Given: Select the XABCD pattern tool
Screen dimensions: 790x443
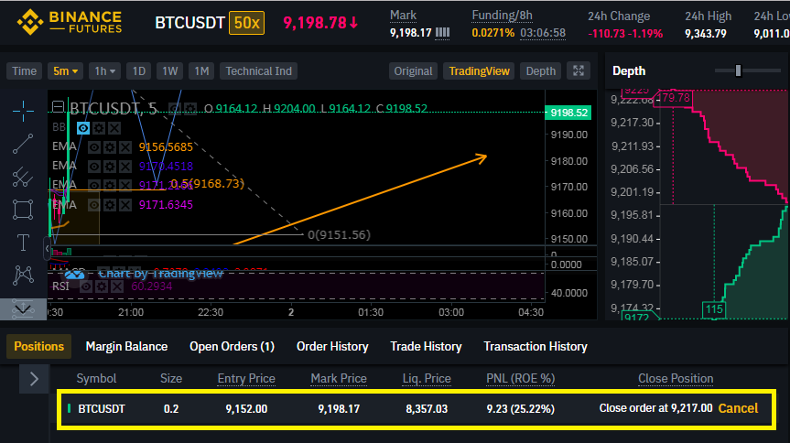Looking at the screenshot, I should point(23,276).
